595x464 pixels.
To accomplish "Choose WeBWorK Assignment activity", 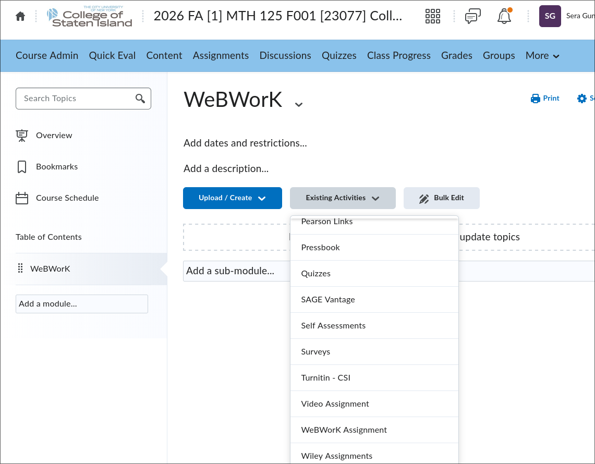I will click(x=374, y=430).
